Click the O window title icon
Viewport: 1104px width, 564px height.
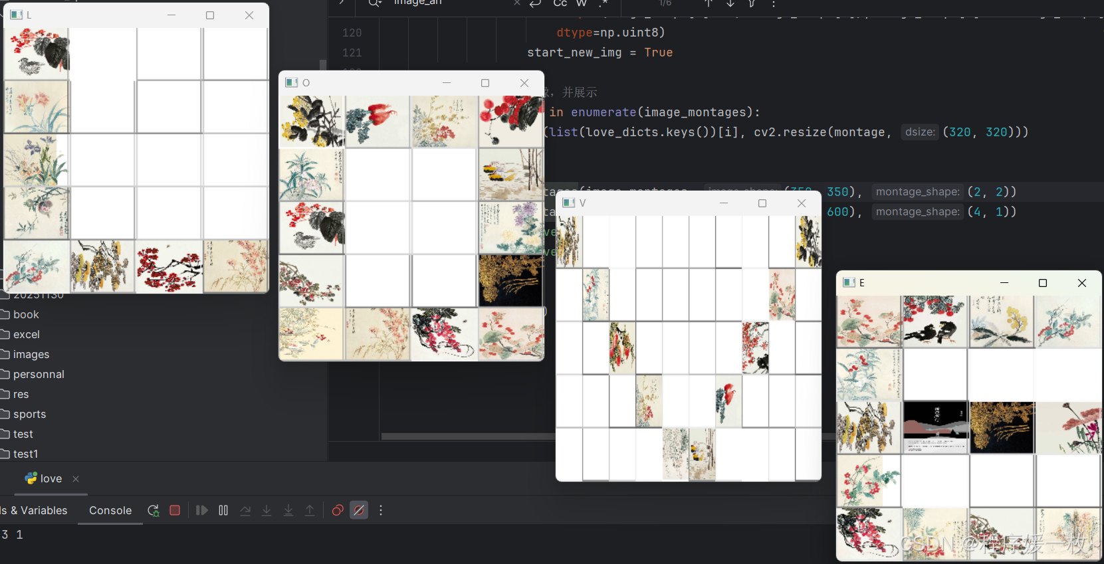[x=291, y=82]
